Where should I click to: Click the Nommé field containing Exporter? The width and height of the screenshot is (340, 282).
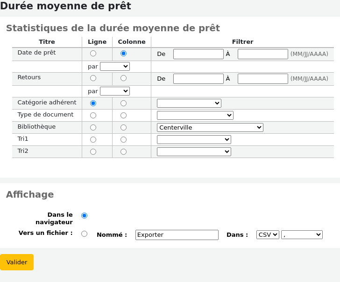pos(177,235)
